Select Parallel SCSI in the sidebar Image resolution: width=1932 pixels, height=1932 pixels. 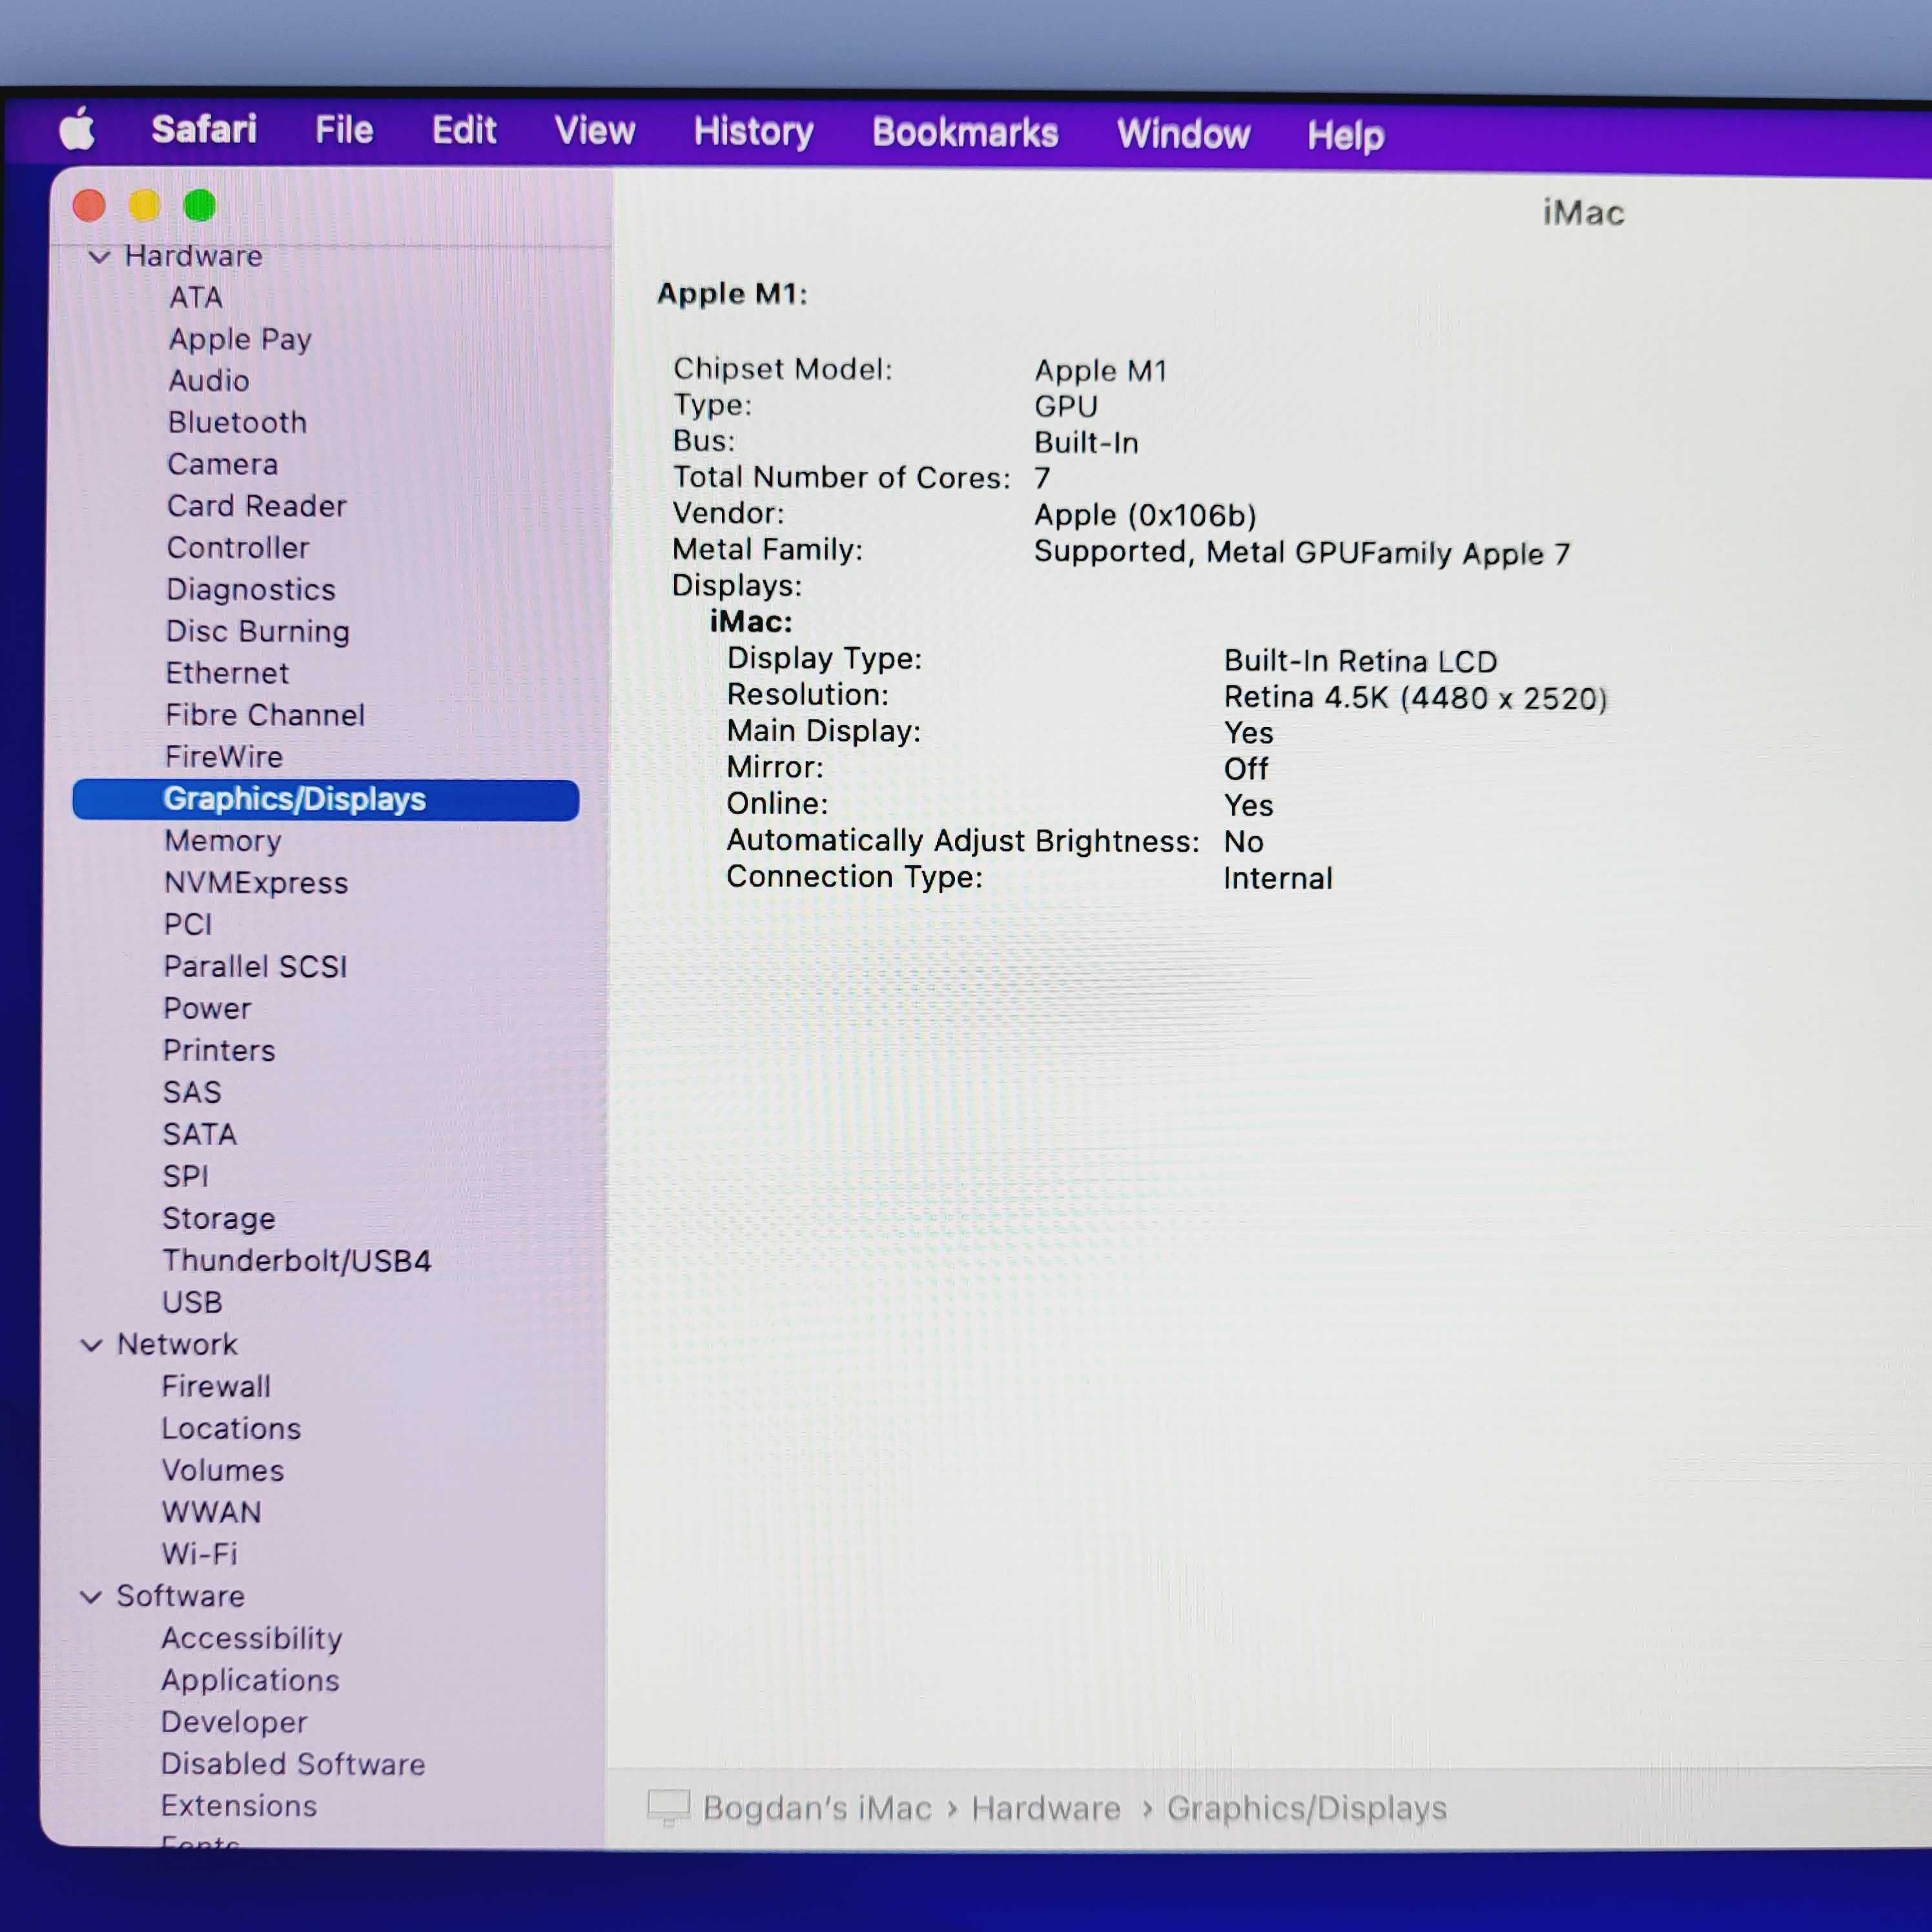(x=255, y=967)
